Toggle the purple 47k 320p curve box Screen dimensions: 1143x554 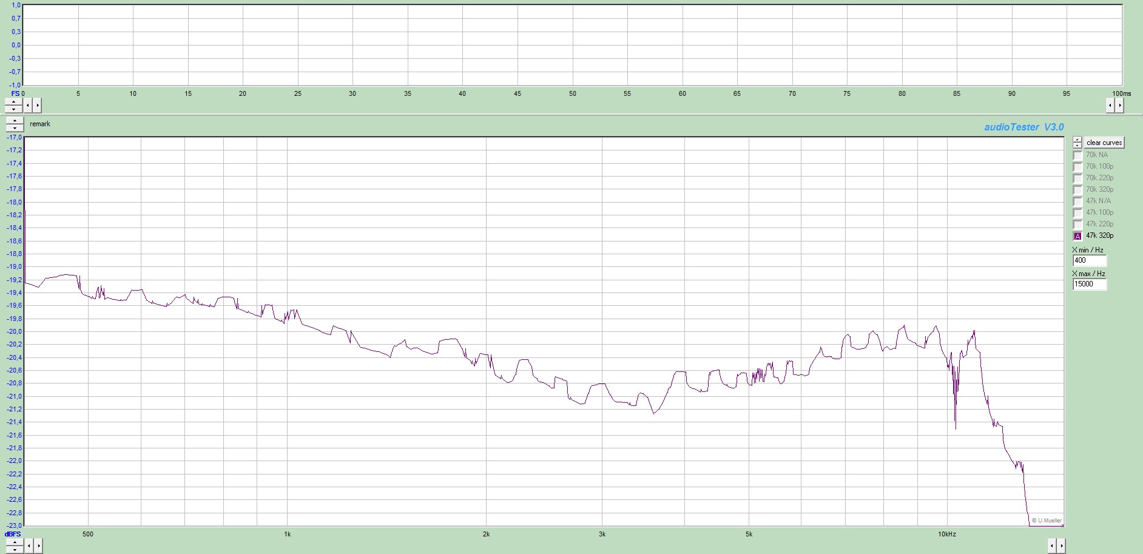click(1077, 236)
